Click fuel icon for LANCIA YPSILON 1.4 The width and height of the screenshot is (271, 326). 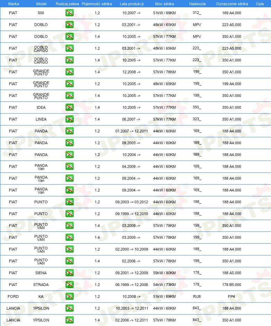pos(69,320)
